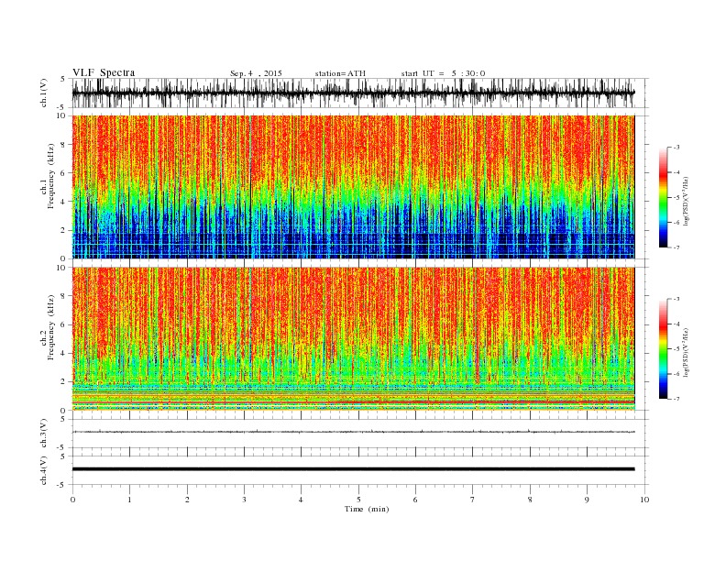Click time axis tick label "3"
The width and height of the screenshot is (726, 561).
pyautogui.click(x=244, y=500)
